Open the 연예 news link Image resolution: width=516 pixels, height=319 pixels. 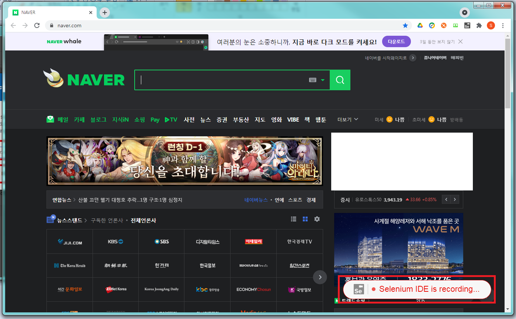(279, 200)
